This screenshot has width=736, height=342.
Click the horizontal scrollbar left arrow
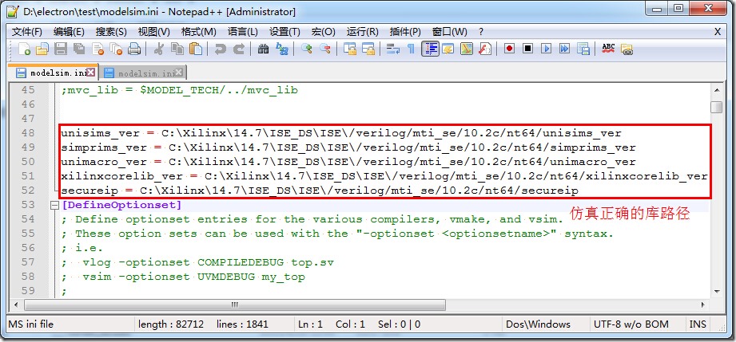15,305
